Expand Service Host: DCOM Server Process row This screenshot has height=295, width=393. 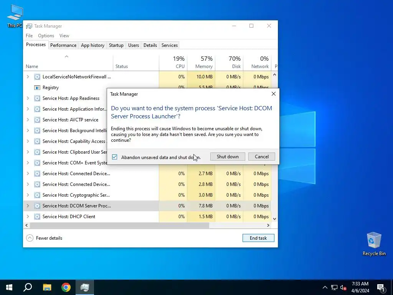tap(28, 206)
